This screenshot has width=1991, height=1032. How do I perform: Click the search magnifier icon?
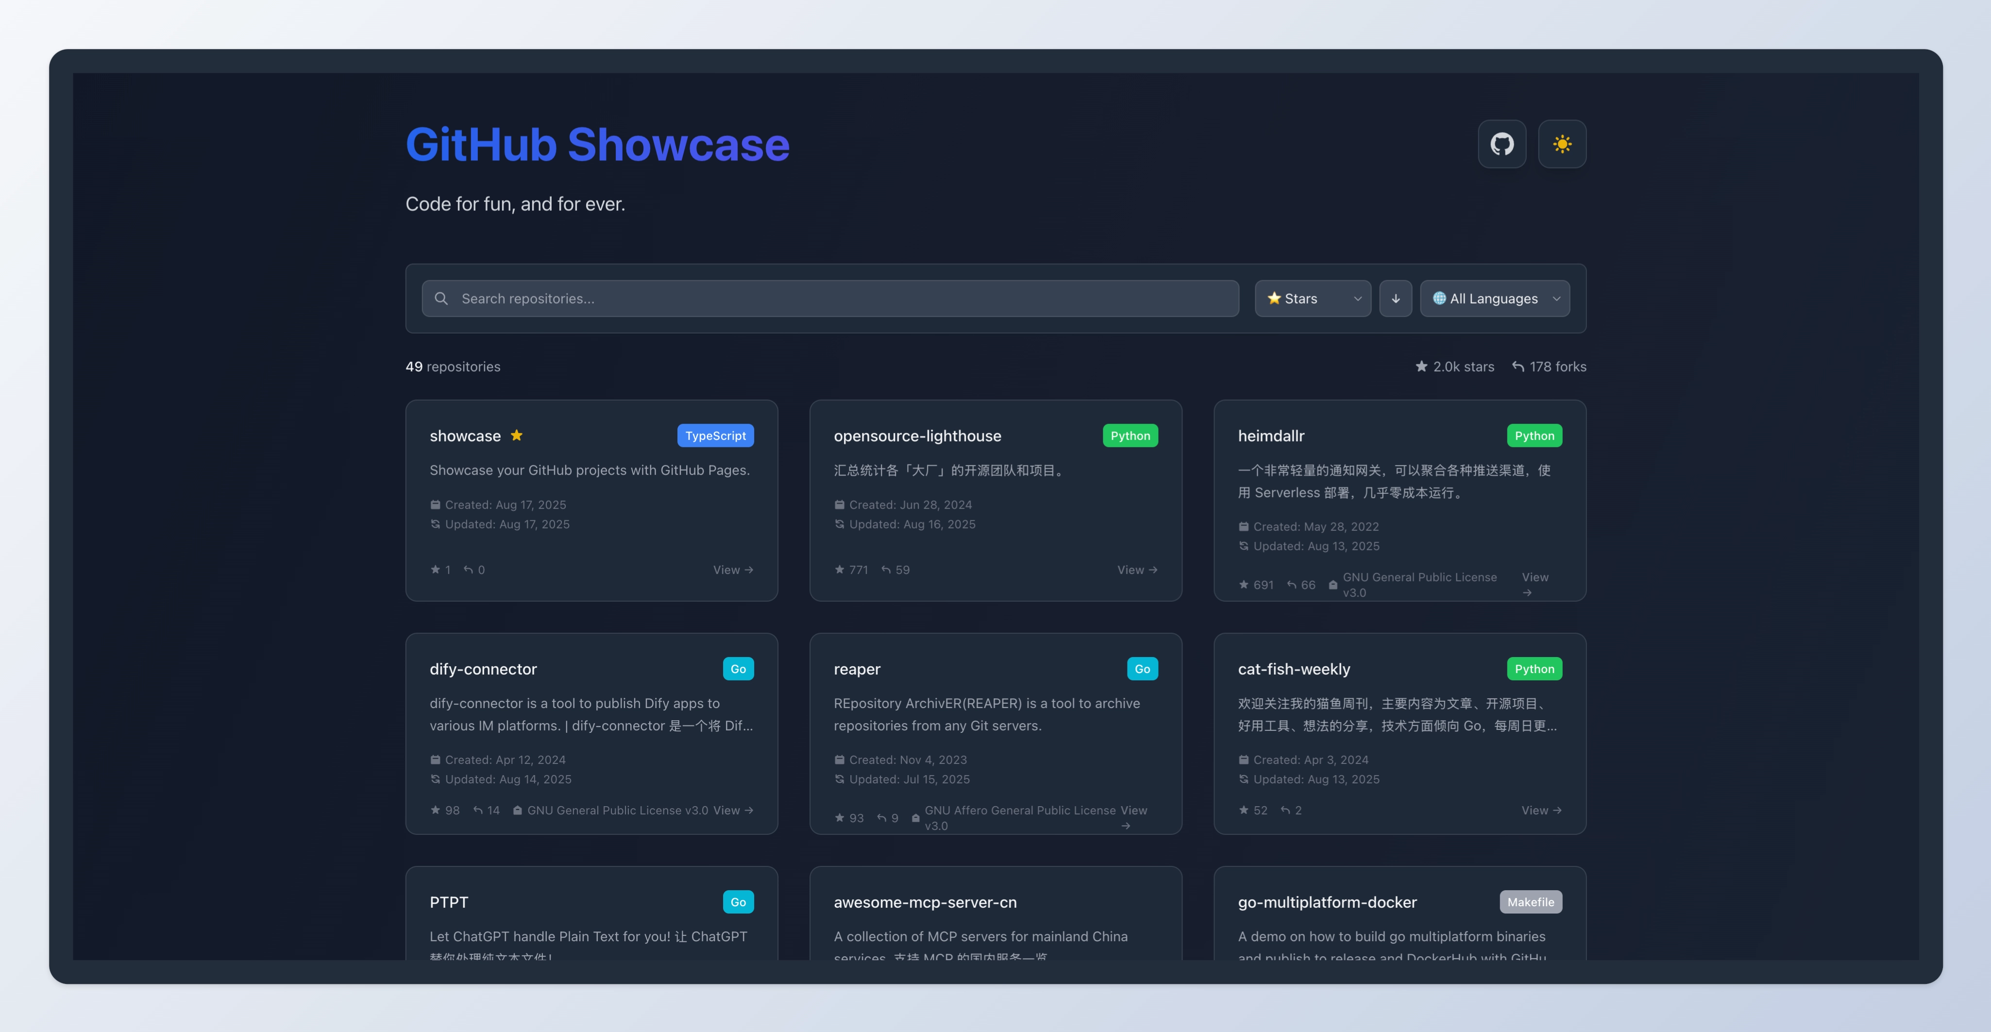pos(441,298)
